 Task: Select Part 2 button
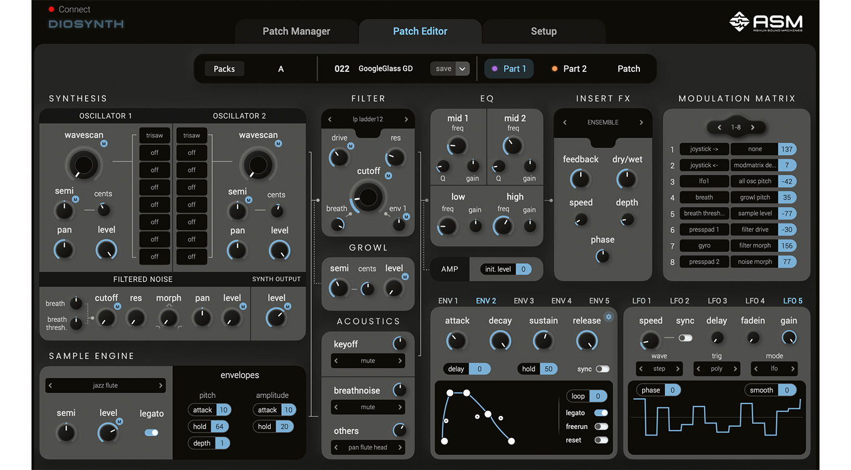pos(569,69)
